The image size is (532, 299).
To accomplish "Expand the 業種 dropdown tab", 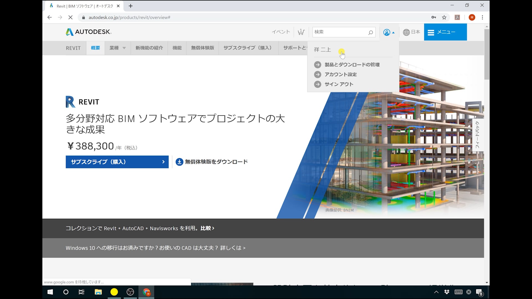I will pos(117,48).
